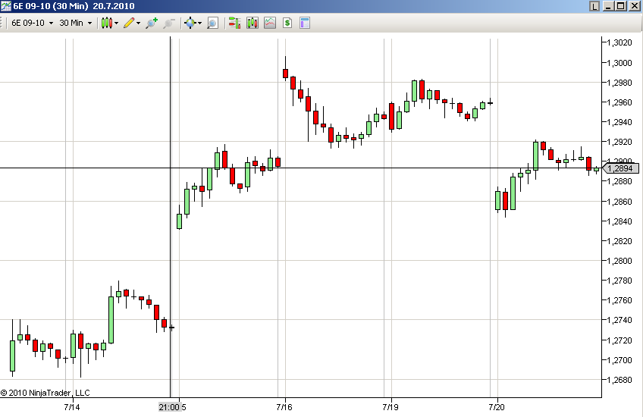Click the L link button in title bar
This screenshot has height=417, width=643.
tap(594, 6)
